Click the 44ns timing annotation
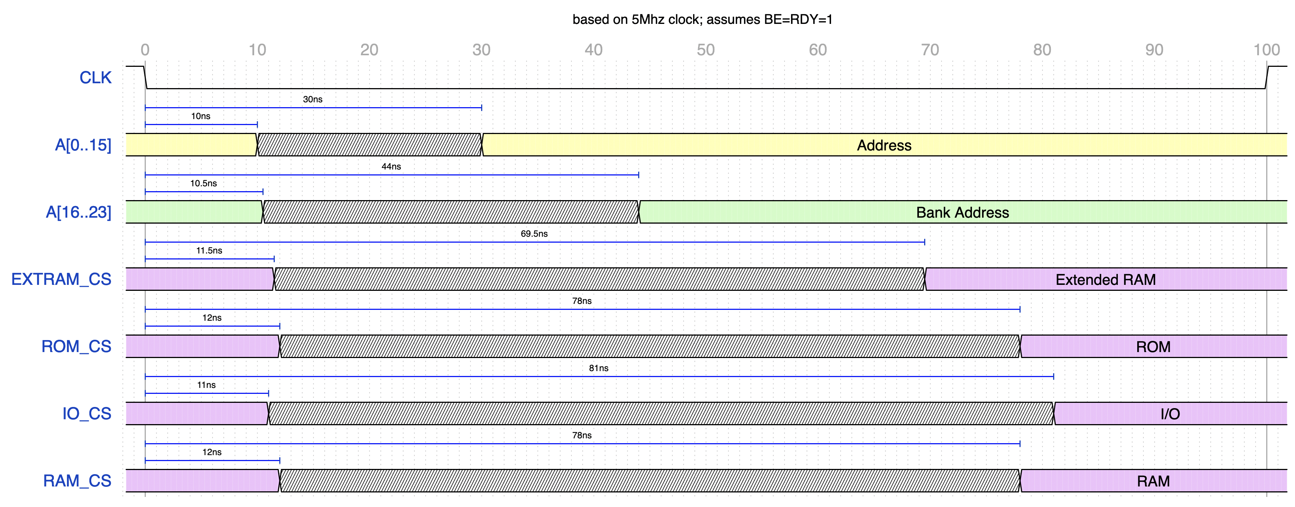 (x=391, y=167)
